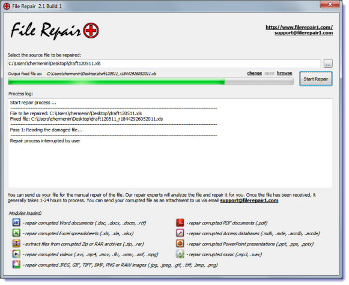Close the File Repair window
349x285 pixels.
330,4
